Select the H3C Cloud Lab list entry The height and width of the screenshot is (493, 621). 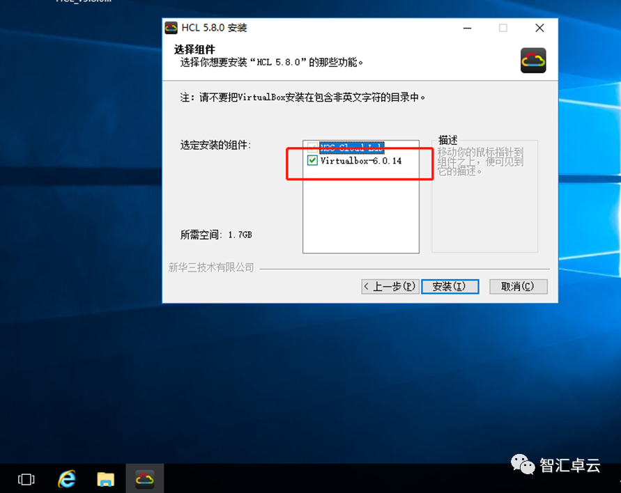(352, 148)
